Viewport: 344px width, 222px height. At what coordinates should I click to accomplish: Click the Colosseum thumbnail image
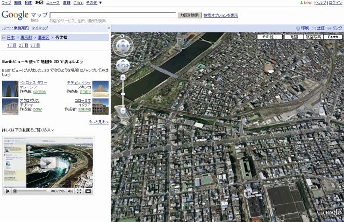[101, 107]
